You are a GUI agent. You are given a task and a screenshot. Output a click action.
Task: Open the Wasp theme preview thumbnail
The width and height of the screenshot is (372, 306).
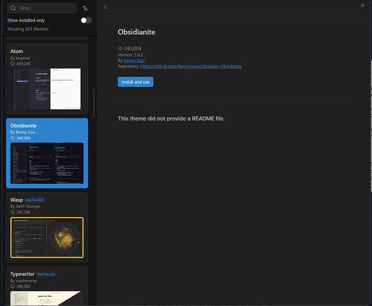point(47,237)
